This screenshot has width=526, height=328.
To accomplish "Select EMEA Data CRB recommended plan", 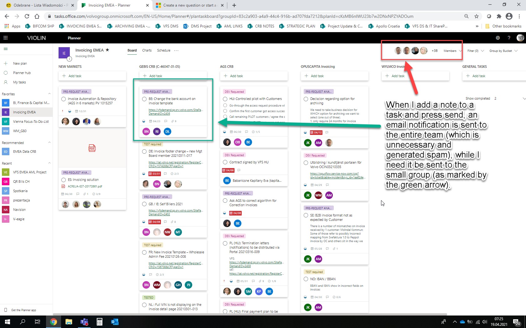I will pos(26,152).
